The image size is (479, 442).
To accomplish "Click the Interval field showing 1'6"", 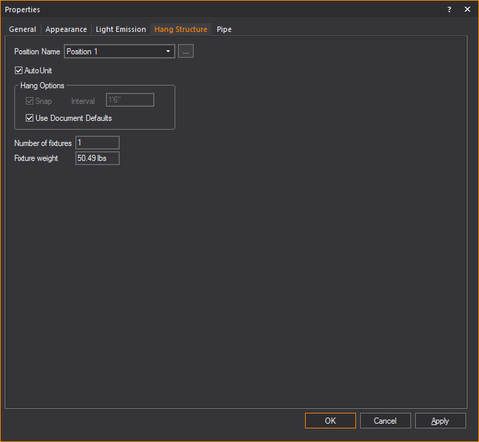I will point(130,100).
